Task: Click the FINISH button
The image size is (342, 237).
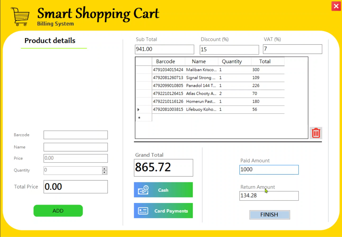Action: (269, 215)
